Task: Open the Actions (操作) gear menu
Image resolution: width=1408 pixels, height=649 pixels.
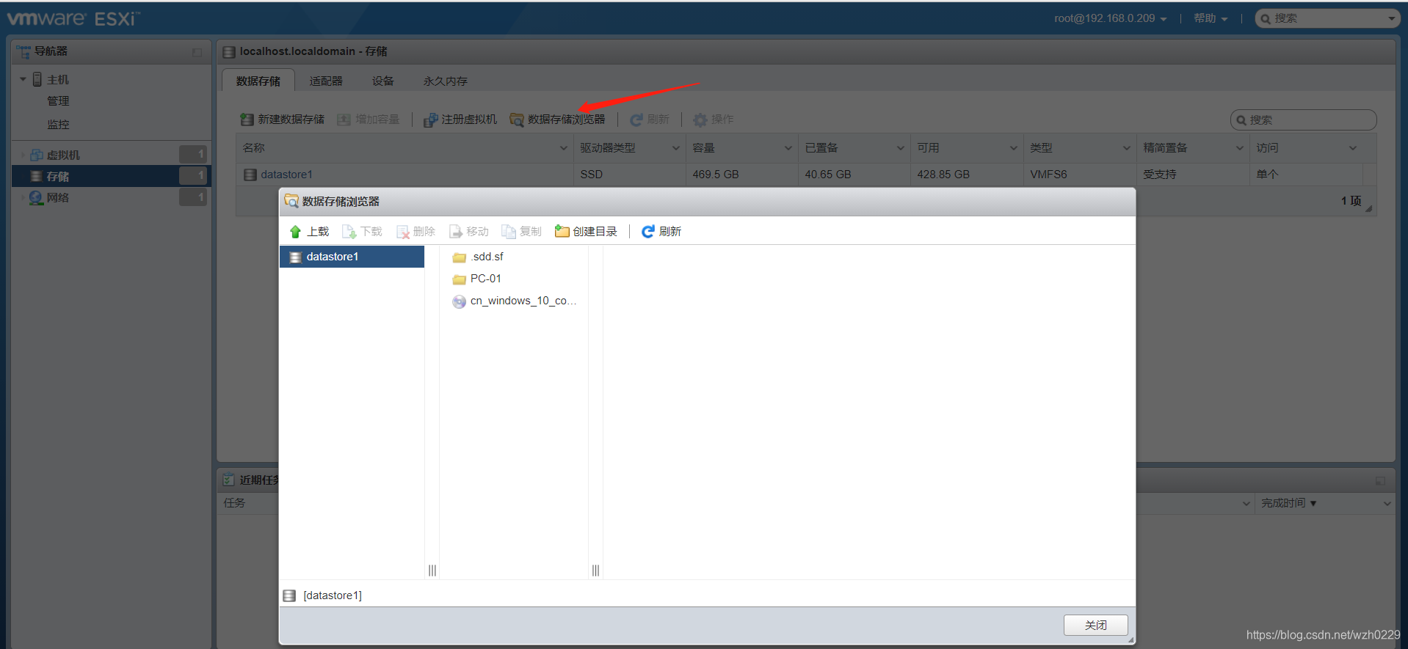Action: (714, 120)
